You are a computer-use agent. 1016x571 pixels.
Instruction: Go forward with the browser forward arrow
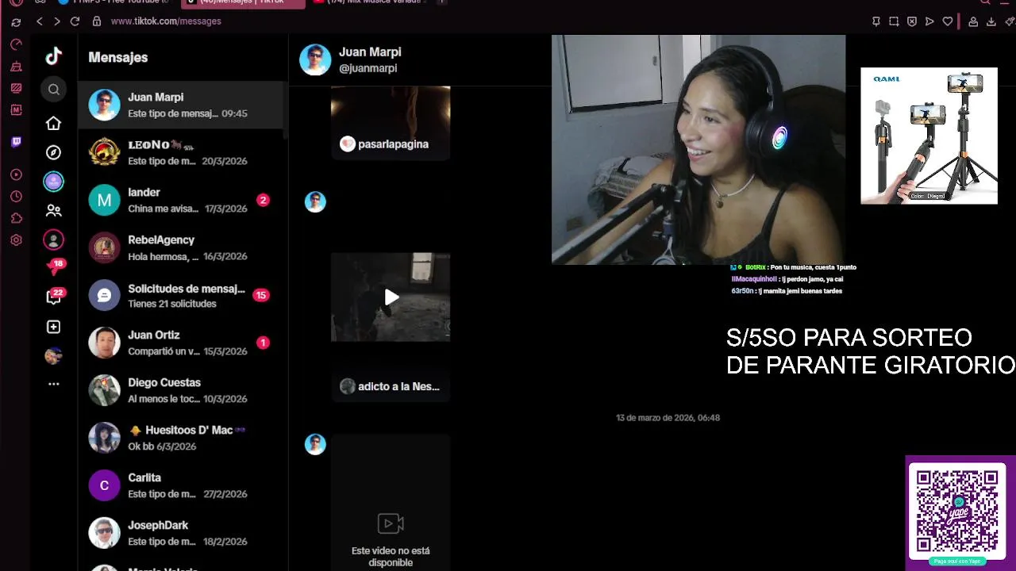[56, 21]
